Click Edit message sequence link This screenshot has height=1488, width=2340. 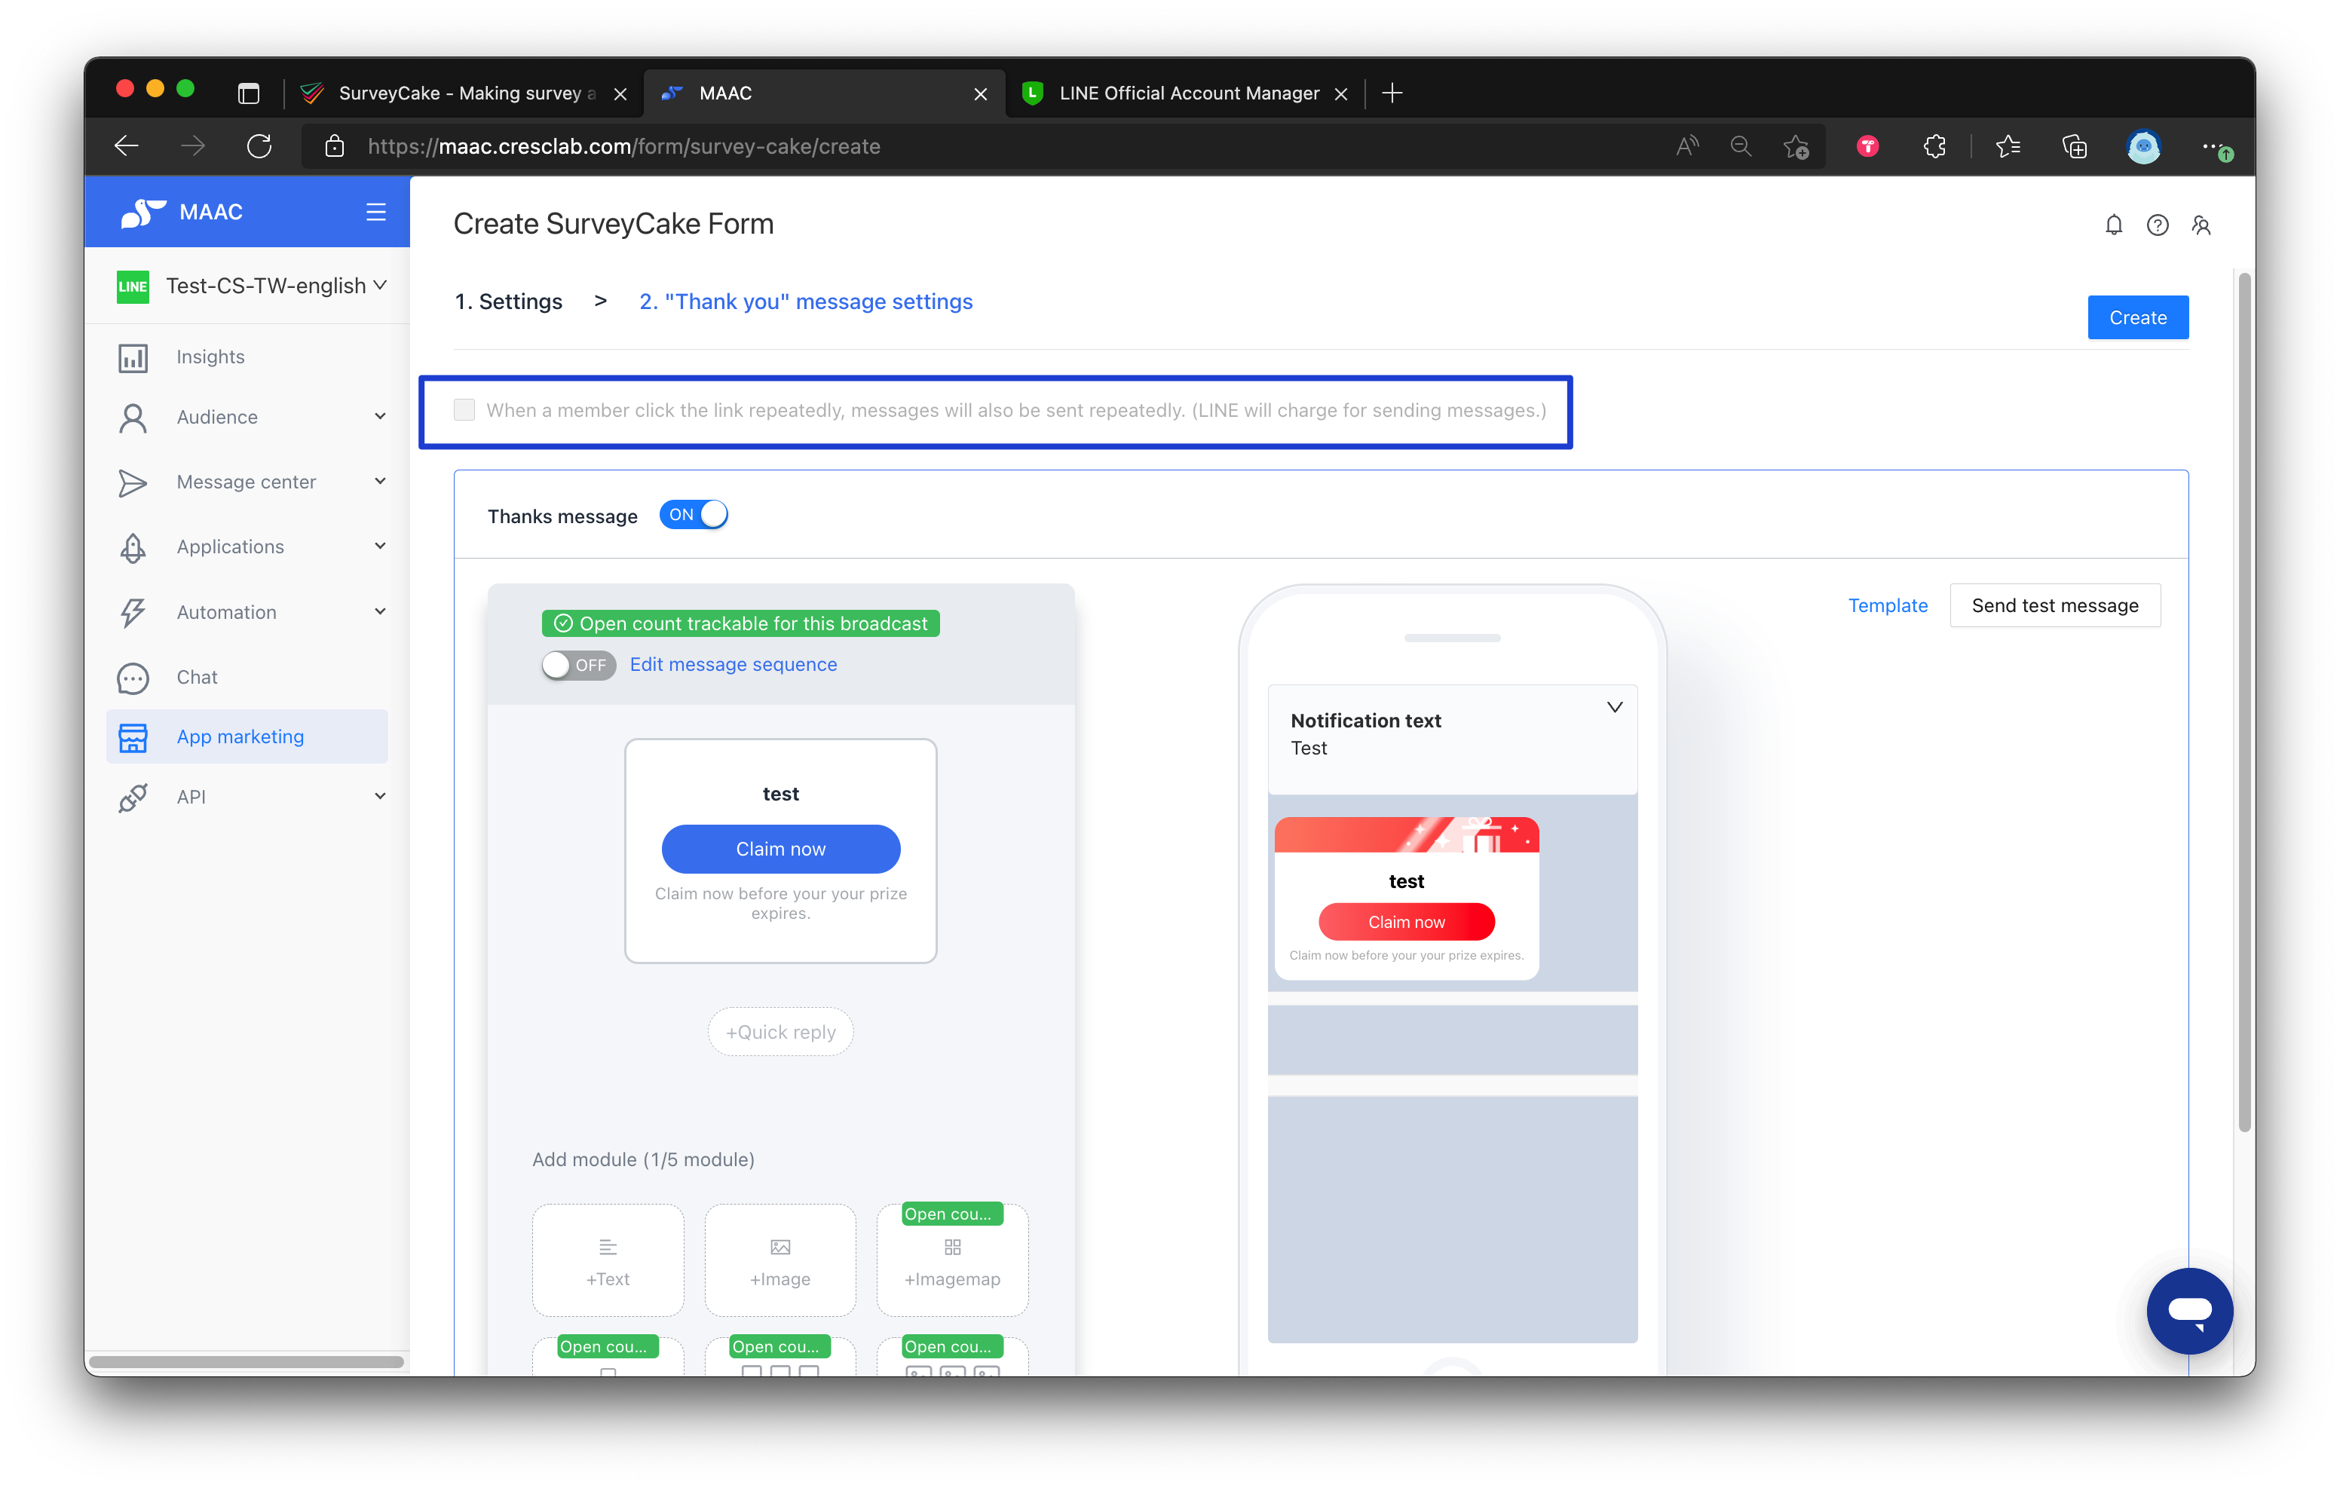[x=733, y=666]
